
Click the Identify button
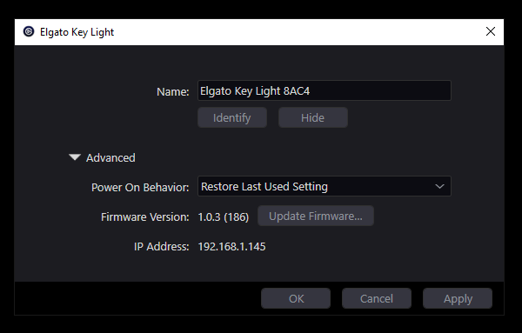pyautogui.click(x=232, y=117)
